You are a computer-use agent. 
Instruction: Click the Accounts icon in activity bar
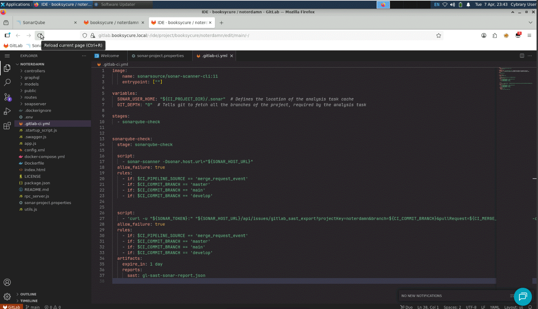click(7, 282)
